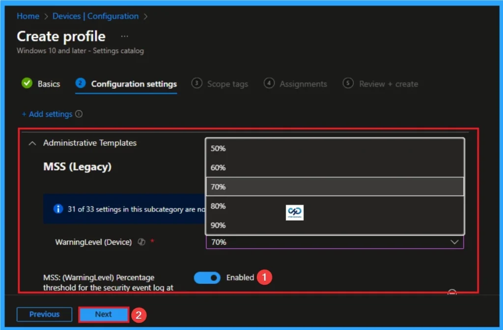Click the Devices | Configuration breadcrumb
The width and height of the screenshot is (503, 330).
96,16
